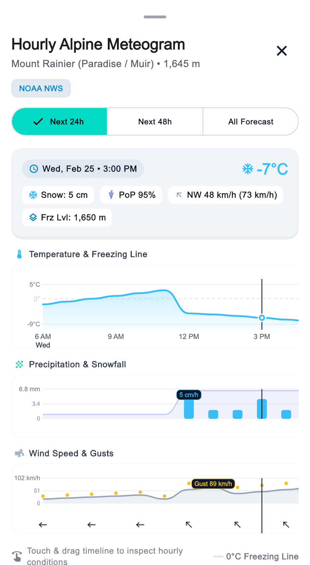Close the Hourly Alpine Meteogram sheet
The width and height of the screenshot is (310, 565).
click(282, 51)
